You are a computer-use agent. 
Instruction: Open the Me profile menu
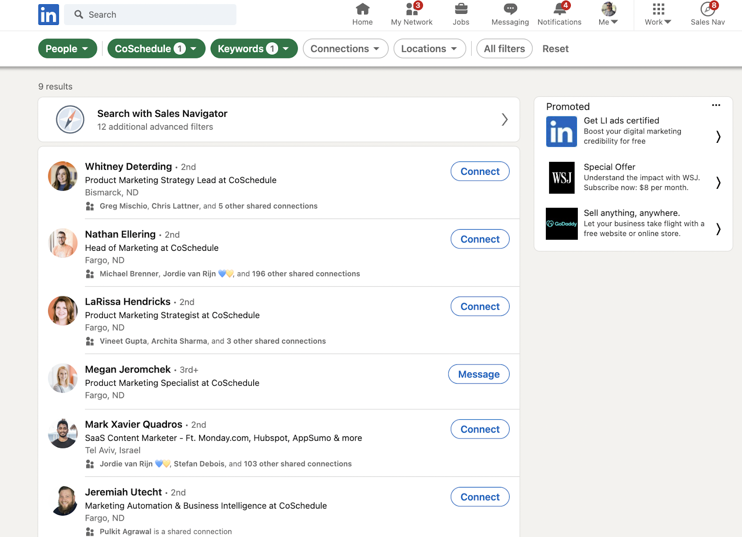click(608, 14)
